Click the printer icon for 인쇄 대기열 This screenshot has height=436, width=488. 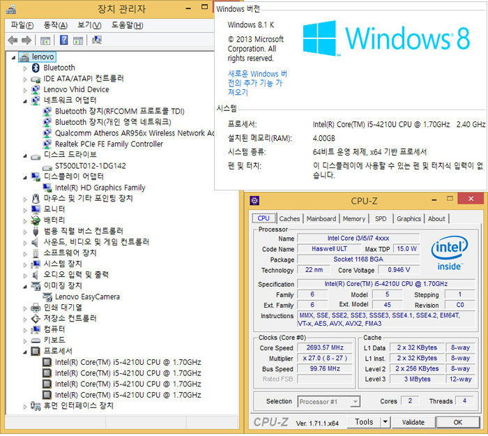click(36, 308)
